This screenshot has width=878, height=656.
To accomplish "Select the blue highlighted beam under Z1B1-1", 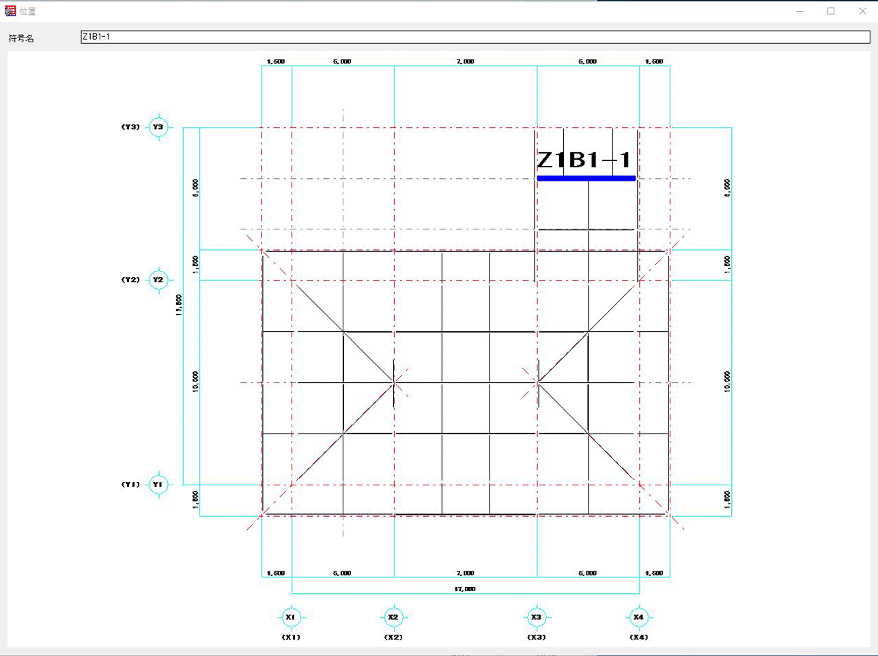I will click(586, 178).
